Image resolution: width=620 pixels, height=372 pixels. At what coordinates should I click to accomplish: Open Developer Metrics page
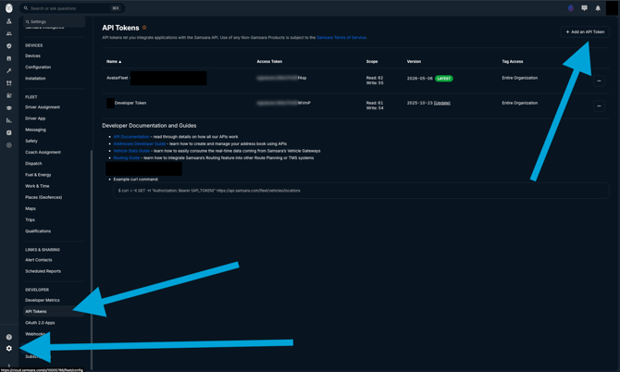click(43, 300)
